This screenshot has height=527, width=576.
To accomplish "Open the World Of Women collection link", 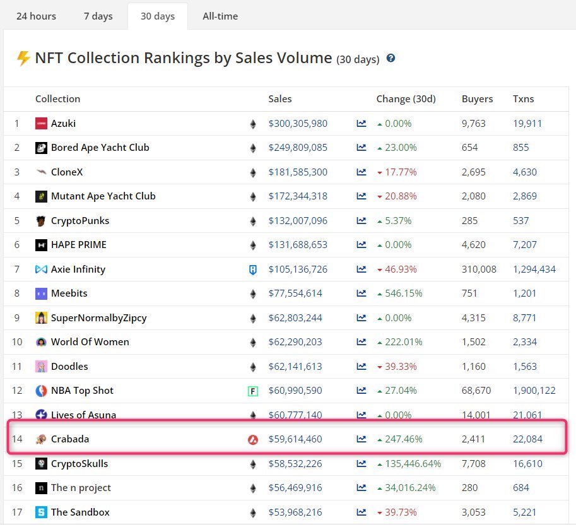I will click(90, 342).
